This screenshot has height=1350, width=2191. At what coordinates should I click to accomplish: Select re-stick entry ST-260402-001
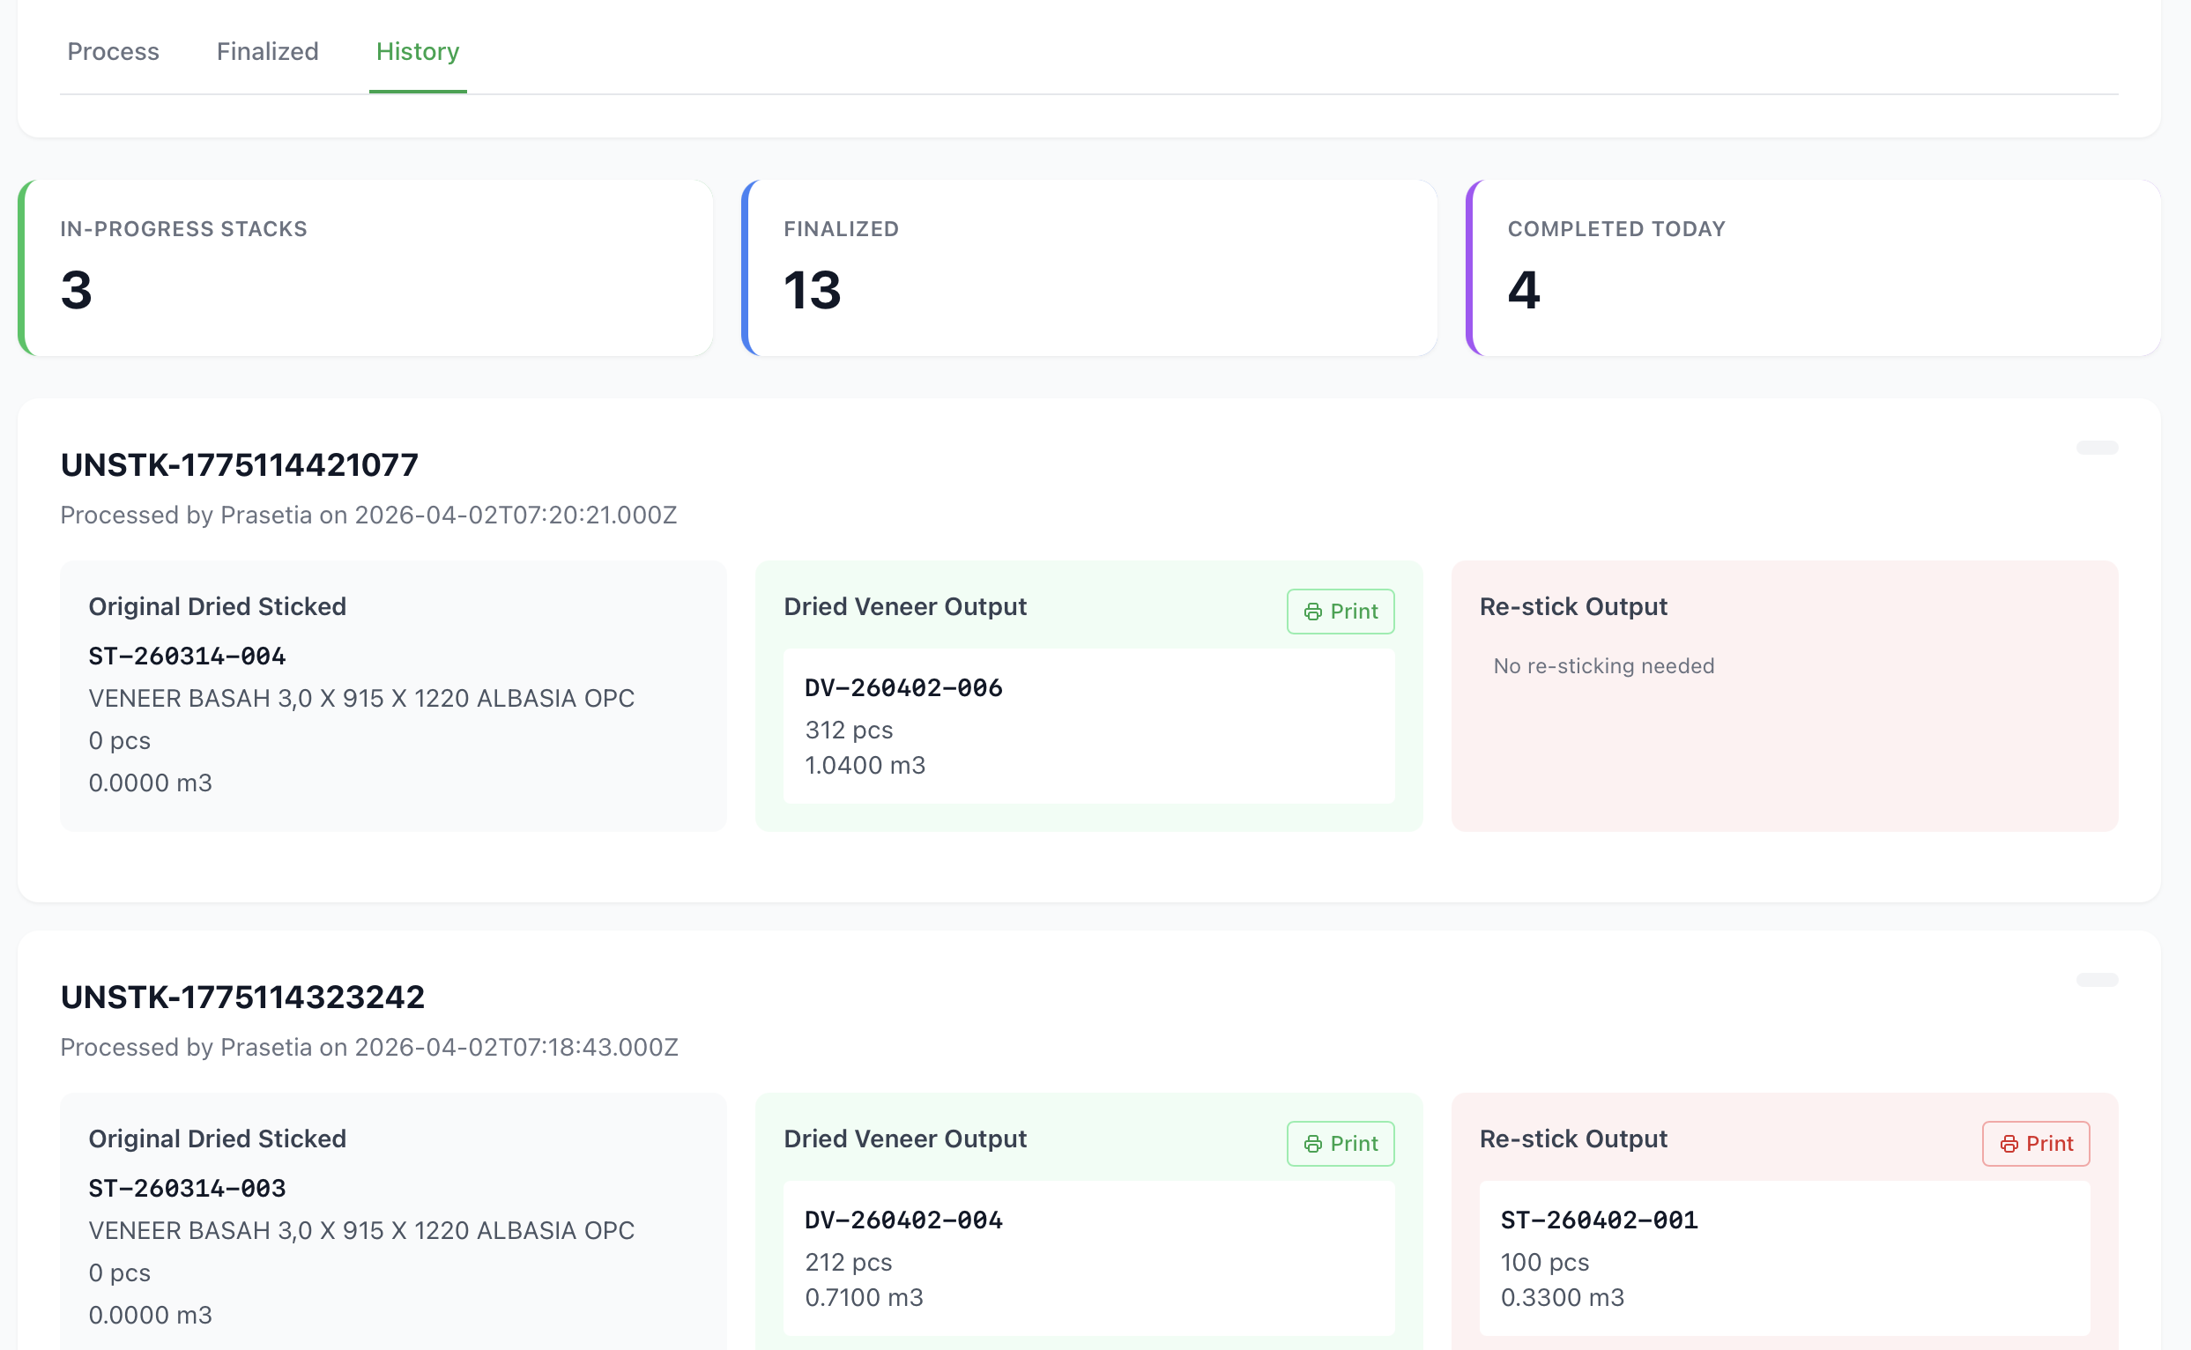1599,1220
